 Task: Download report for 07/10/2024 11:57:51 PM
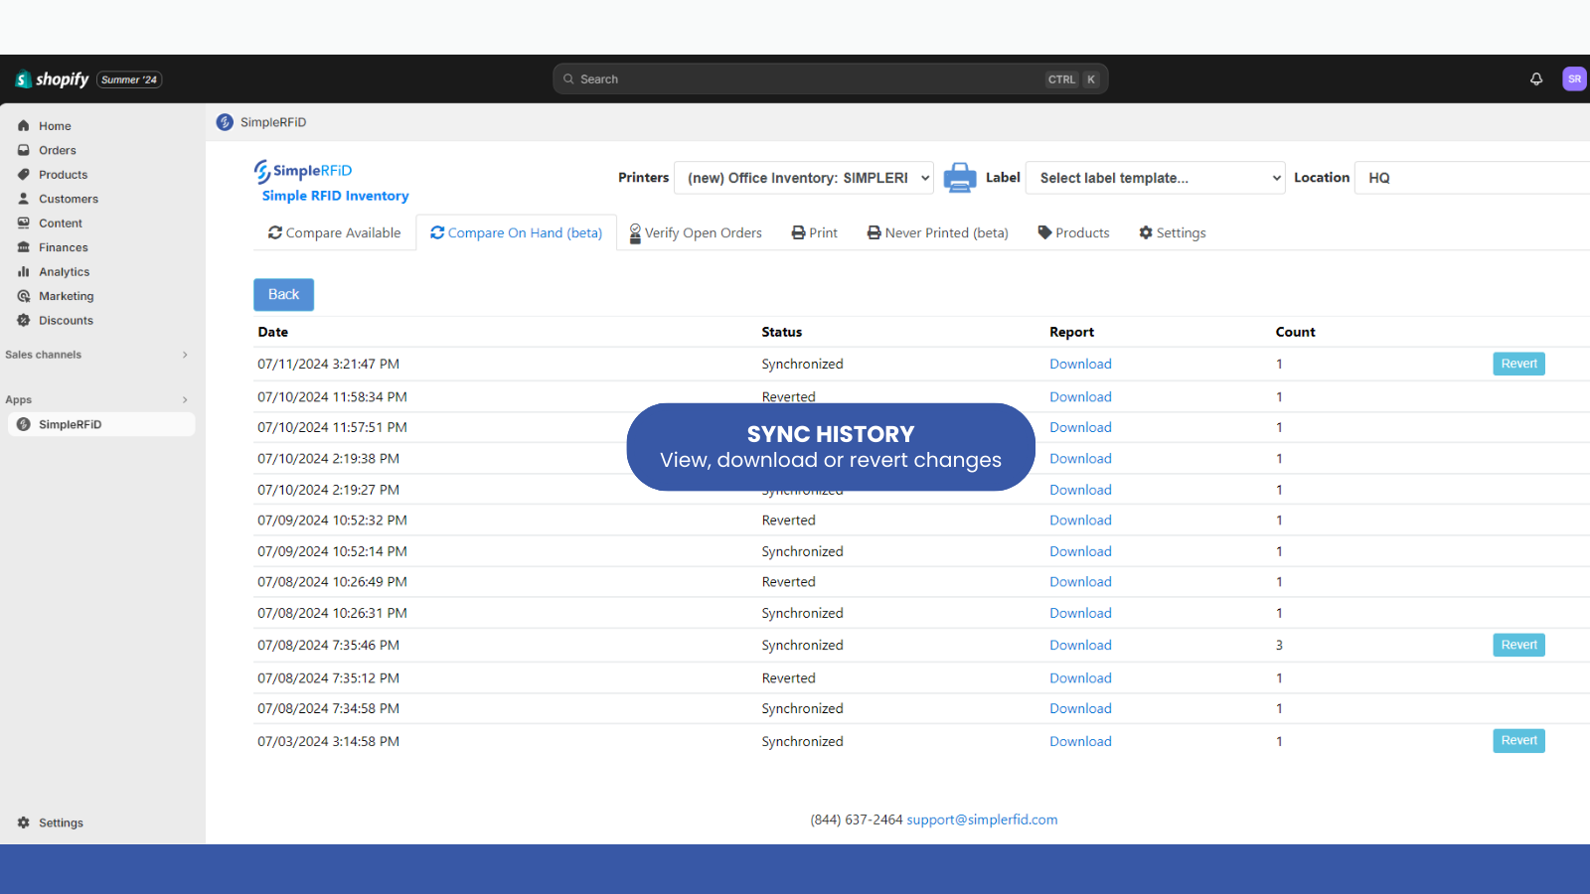pyautogui.click(x=1081, y=427)
